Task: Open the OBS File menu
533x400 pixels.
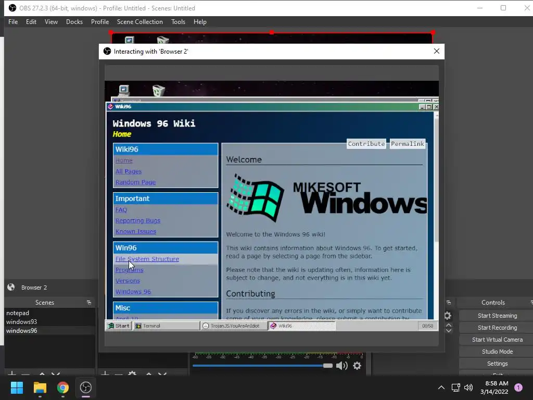Action: pos(13,22)
